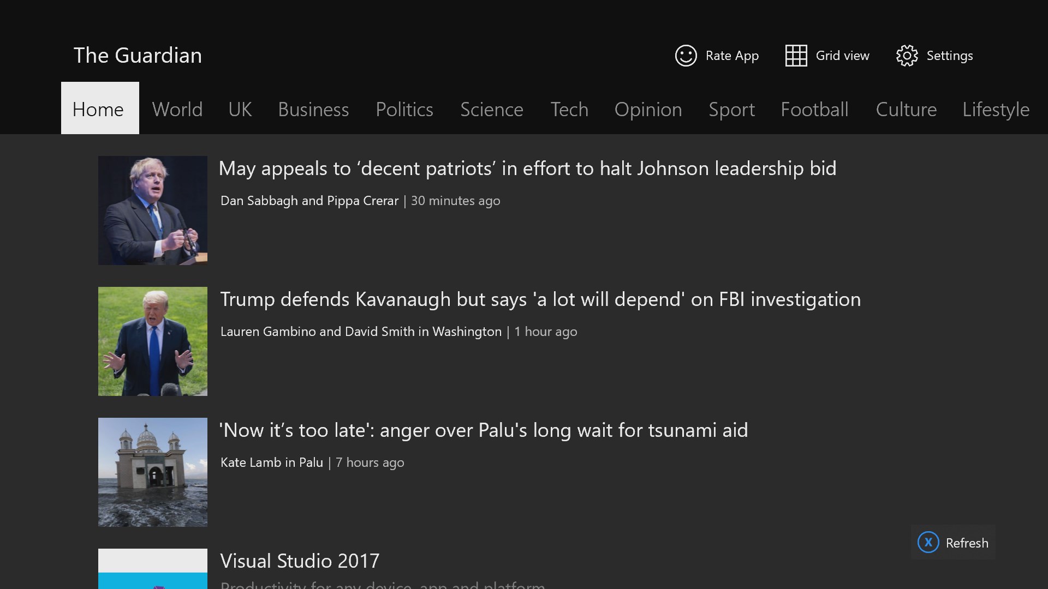Open the Boris Johnson article thumbnail
Screen dimensions: 1048x589
[153, 211]
